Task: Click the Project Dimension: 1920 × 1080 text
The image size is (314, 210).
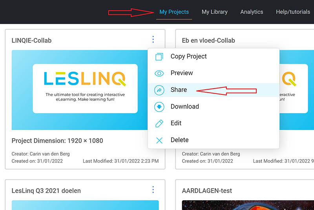Action: point(57,141)
